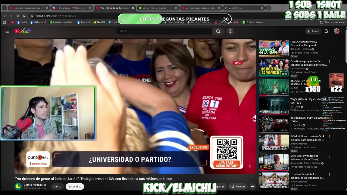Open Los vices candidatos presidenciales thumbnail
The height and width of the screenshot is (195, 347).
tap(274, 181)
